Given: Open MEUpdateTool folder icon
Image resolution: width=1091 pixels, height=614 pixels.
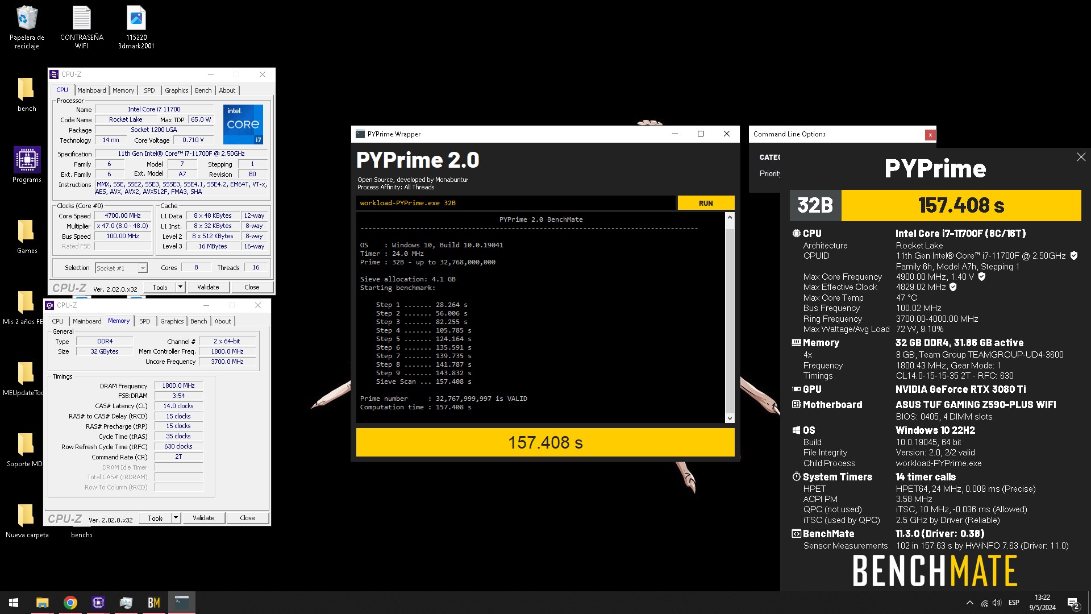Looking at the screenshot, I should [x=23, y=379].
